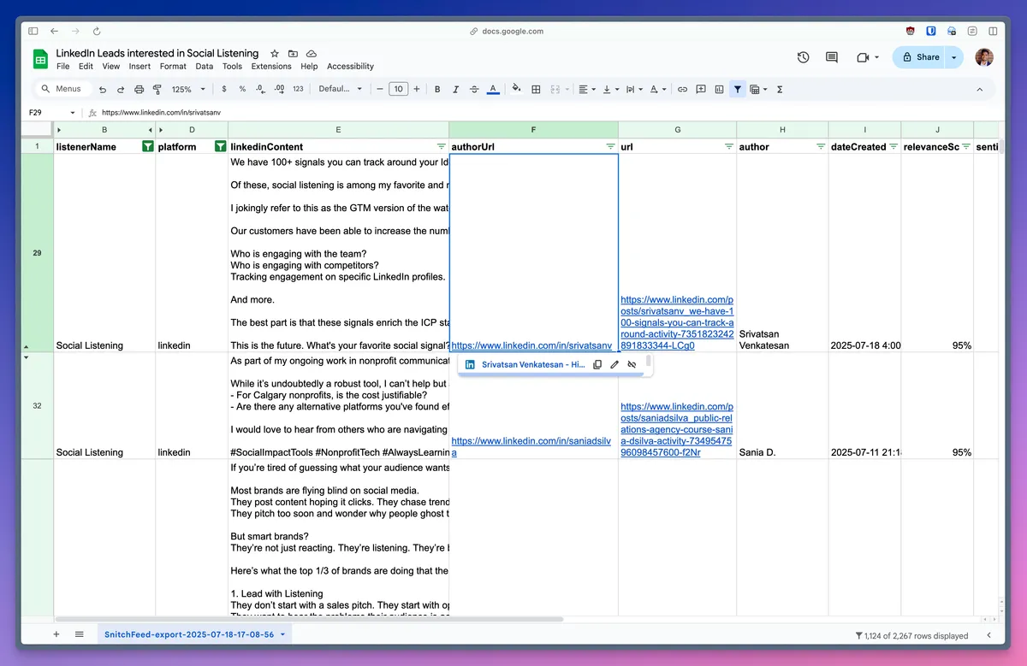The image size is (1027, 666).
Task: Decrease decimal places
Action: point(260,89)
